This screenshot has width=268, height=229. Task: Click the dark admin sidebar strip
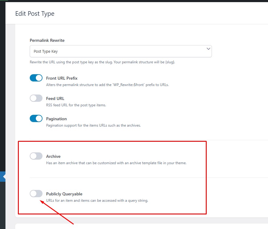[x=2, y=85]
